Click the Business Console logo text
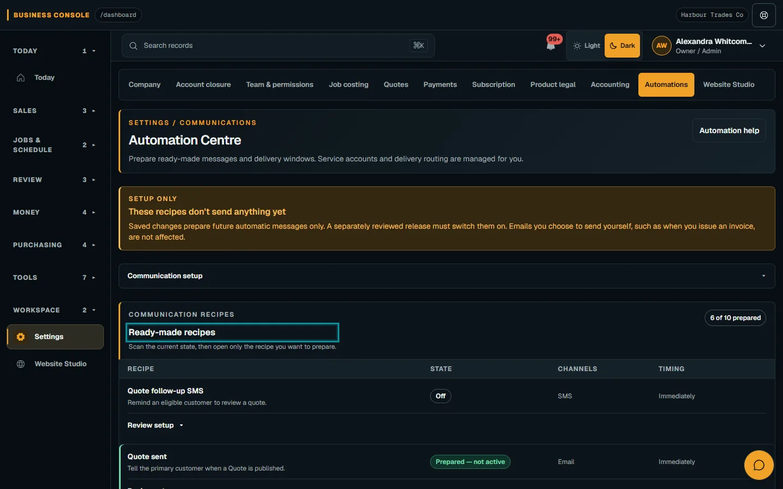This screenshot has width=783, height=489. coord(52,15)
